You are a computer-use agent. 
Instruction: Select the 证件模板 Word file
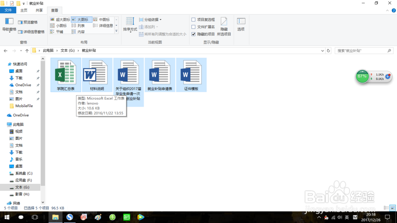[191, 75]
